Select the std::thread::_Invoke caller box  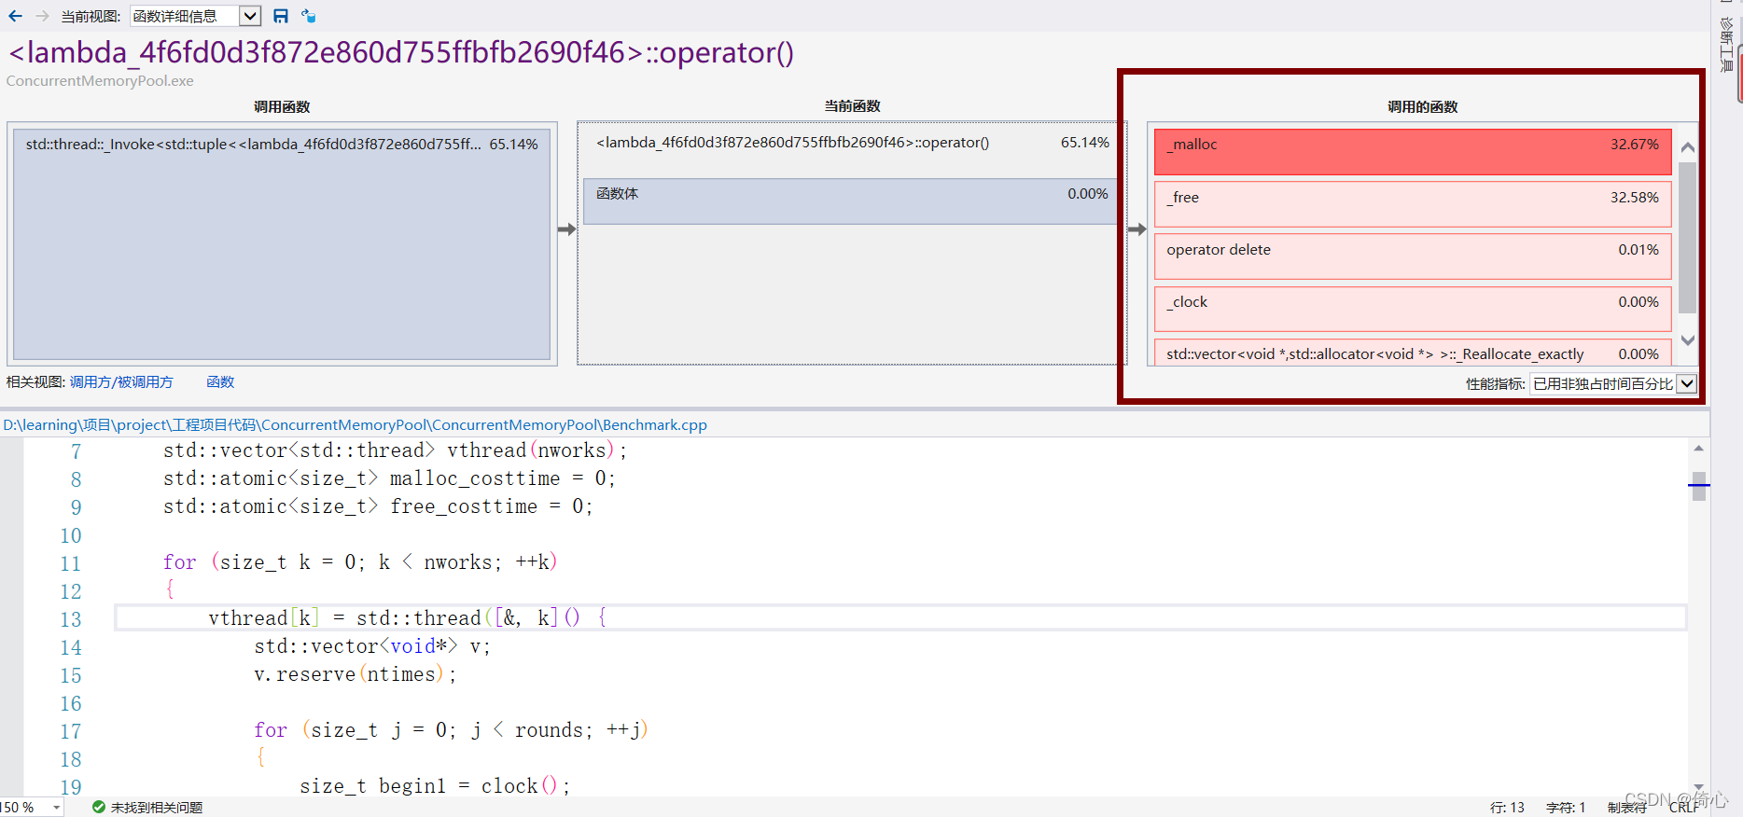[282, 244]
